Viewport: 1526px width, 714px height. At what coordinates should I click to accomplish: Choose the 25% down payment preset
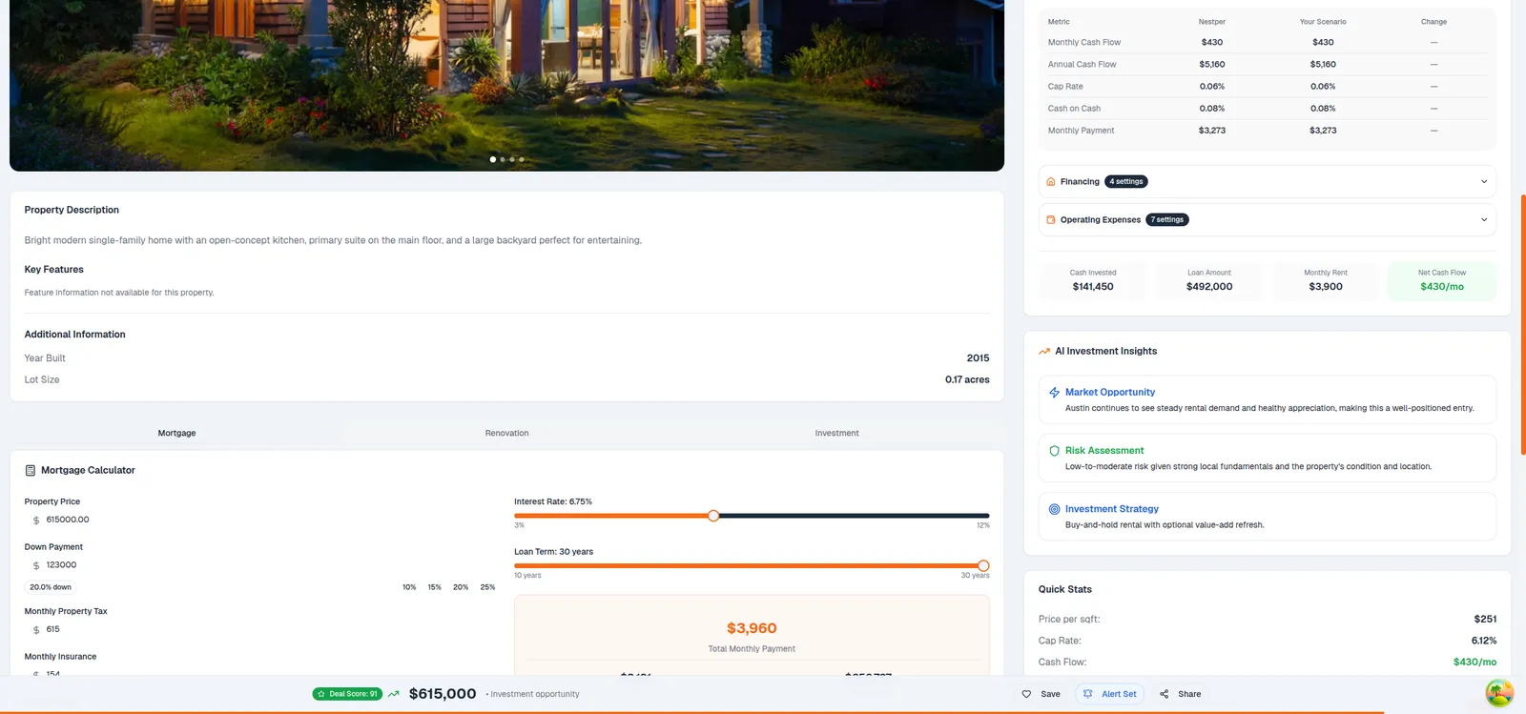click(487, 587)
